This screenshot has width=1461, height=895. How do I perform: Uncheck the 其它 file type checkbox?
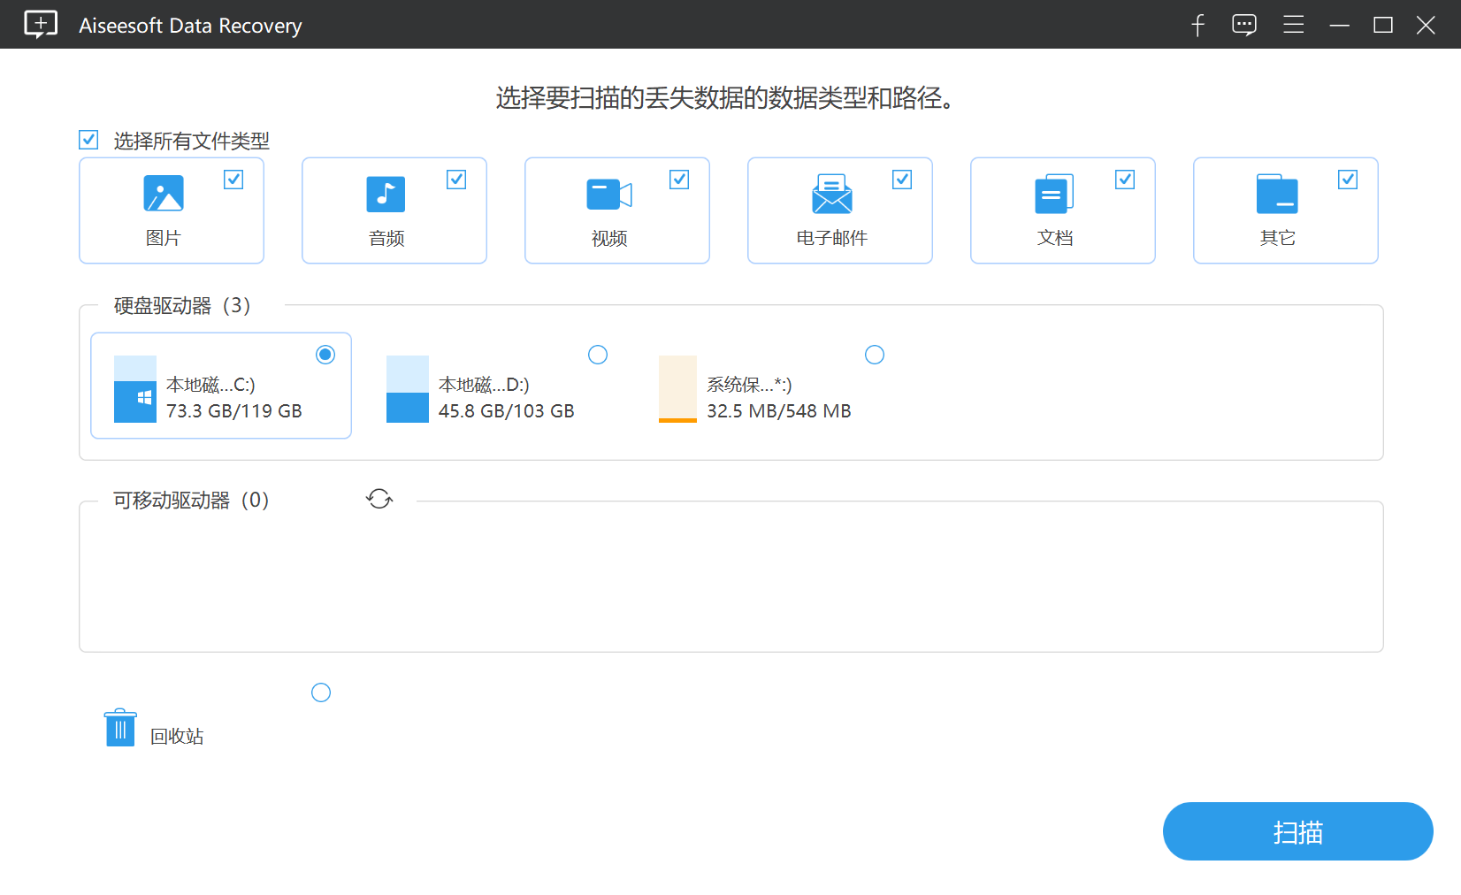[1348, 180]
